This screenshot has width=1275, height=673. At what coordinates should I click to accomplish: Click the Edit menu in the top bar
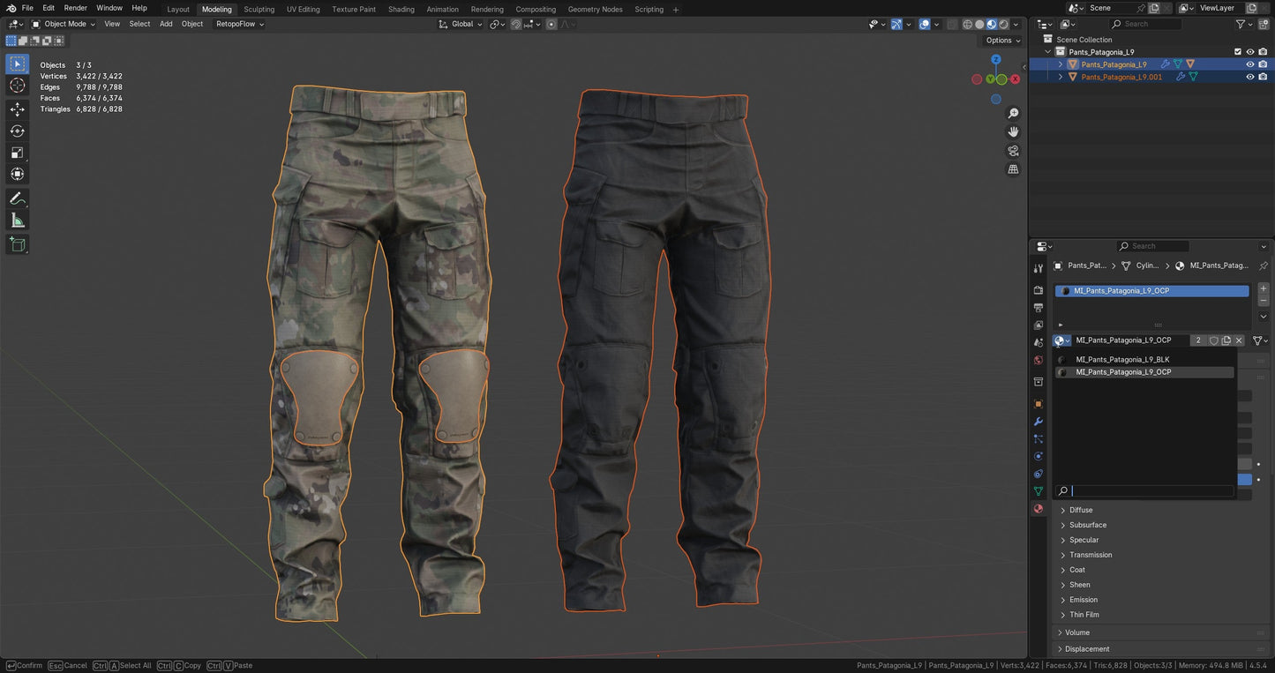tap(49, 8)
